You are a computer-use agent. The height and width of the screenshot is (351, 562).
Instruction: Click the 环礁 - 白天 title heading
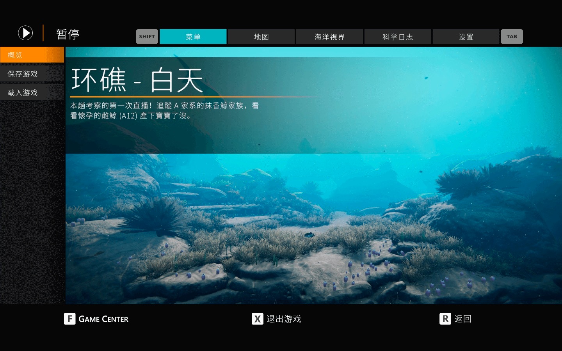point(137,80)
